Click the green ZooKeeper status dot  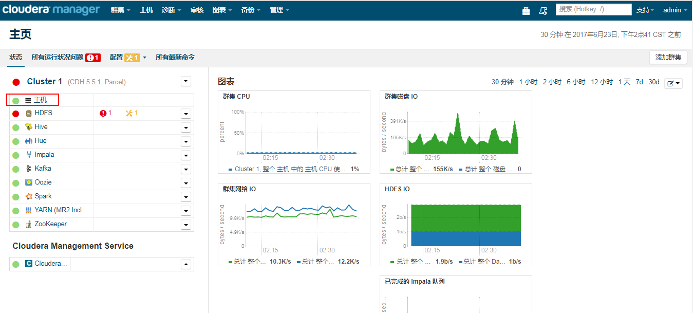point(16,225)
